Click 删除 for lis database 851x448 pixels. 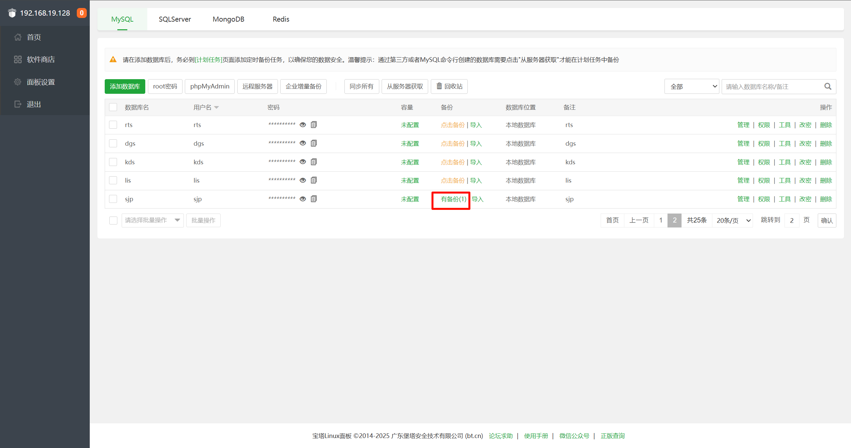click(x=826, y=181)
